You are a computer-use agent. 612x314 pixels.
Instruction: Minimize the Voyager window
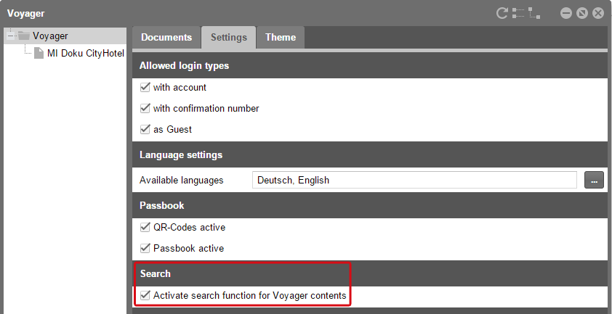566,13
